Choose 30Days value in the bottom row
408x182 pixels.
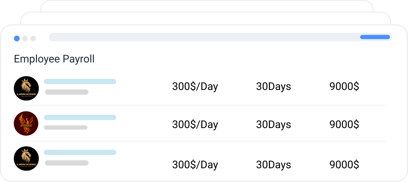tap(273, 165)
